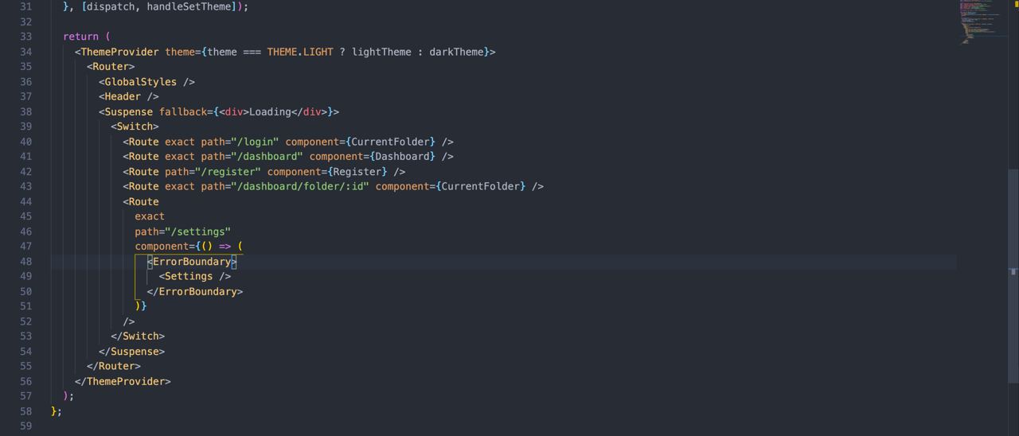Click the closing Router tag

[x=114, y=366]
